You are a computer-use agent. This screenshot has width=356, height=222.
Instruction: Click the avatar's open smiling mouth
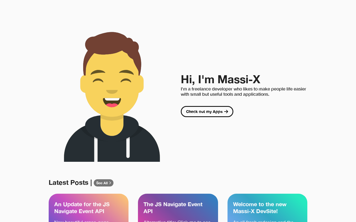tap(112, 102)
